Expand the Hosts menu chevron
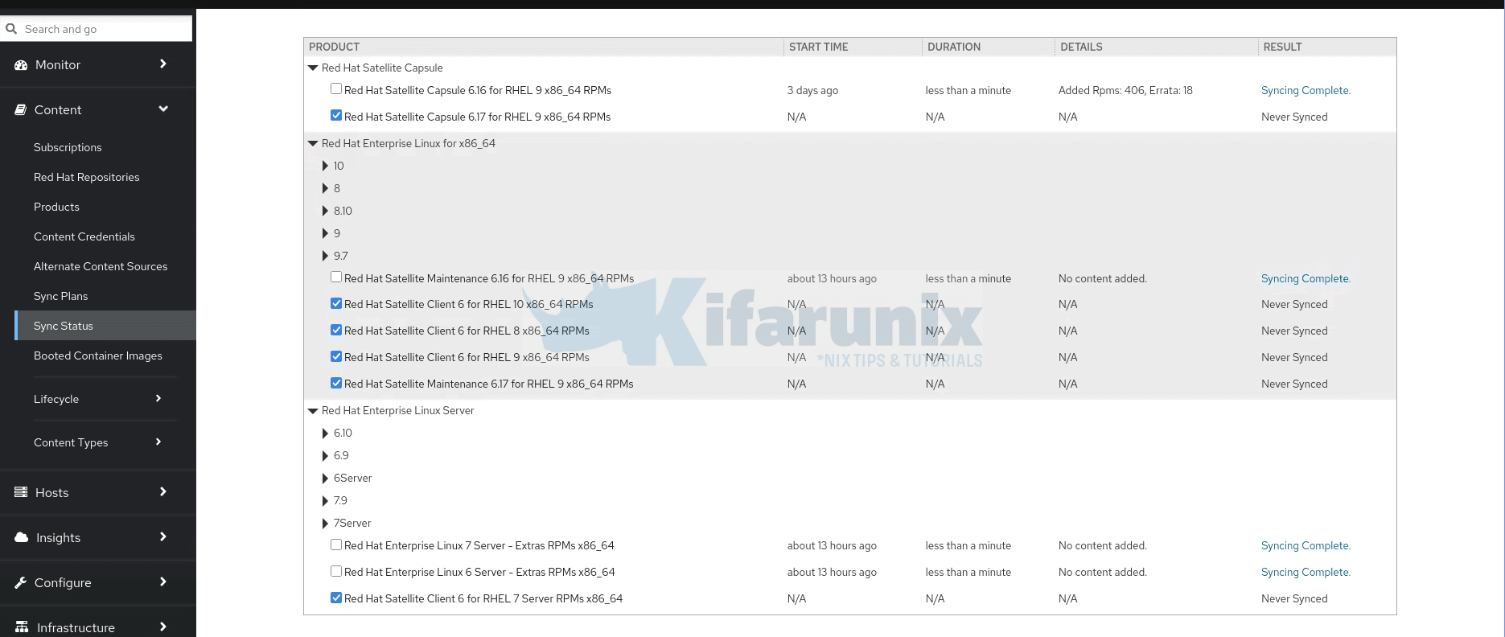This screenshot has width=1505, height=637. [163, 491]
